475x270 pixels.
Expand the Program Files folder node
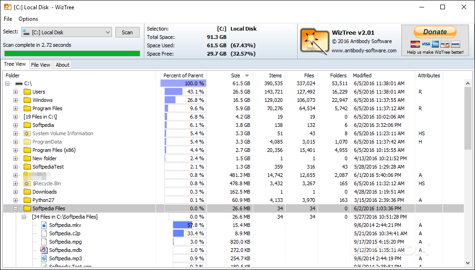click(15, 108)
